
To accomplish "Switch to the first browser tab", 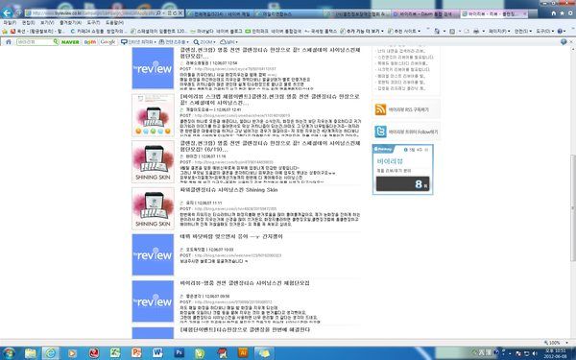I will click(219, 14).
